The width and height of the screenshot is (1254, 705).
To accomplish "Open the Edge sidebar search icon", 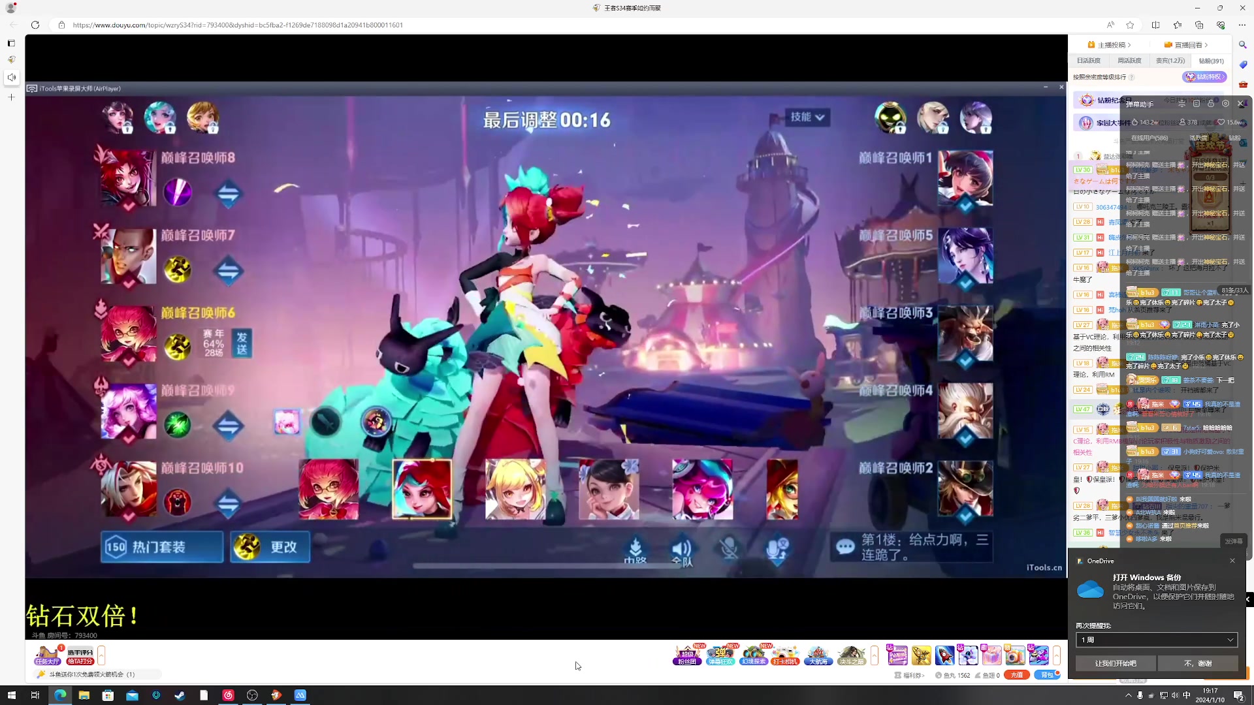I will (x=1242, y=45).
